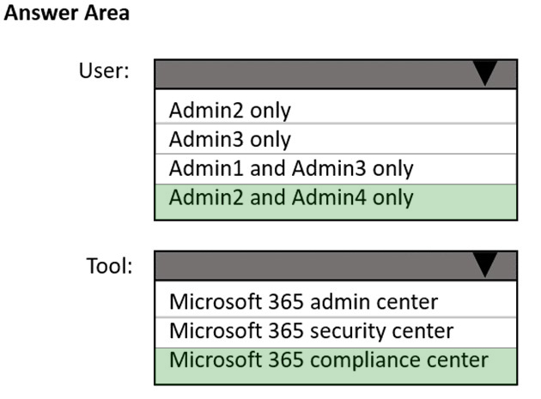Pick the top Tool list entry
541x399 pixels.
point(336,299)
